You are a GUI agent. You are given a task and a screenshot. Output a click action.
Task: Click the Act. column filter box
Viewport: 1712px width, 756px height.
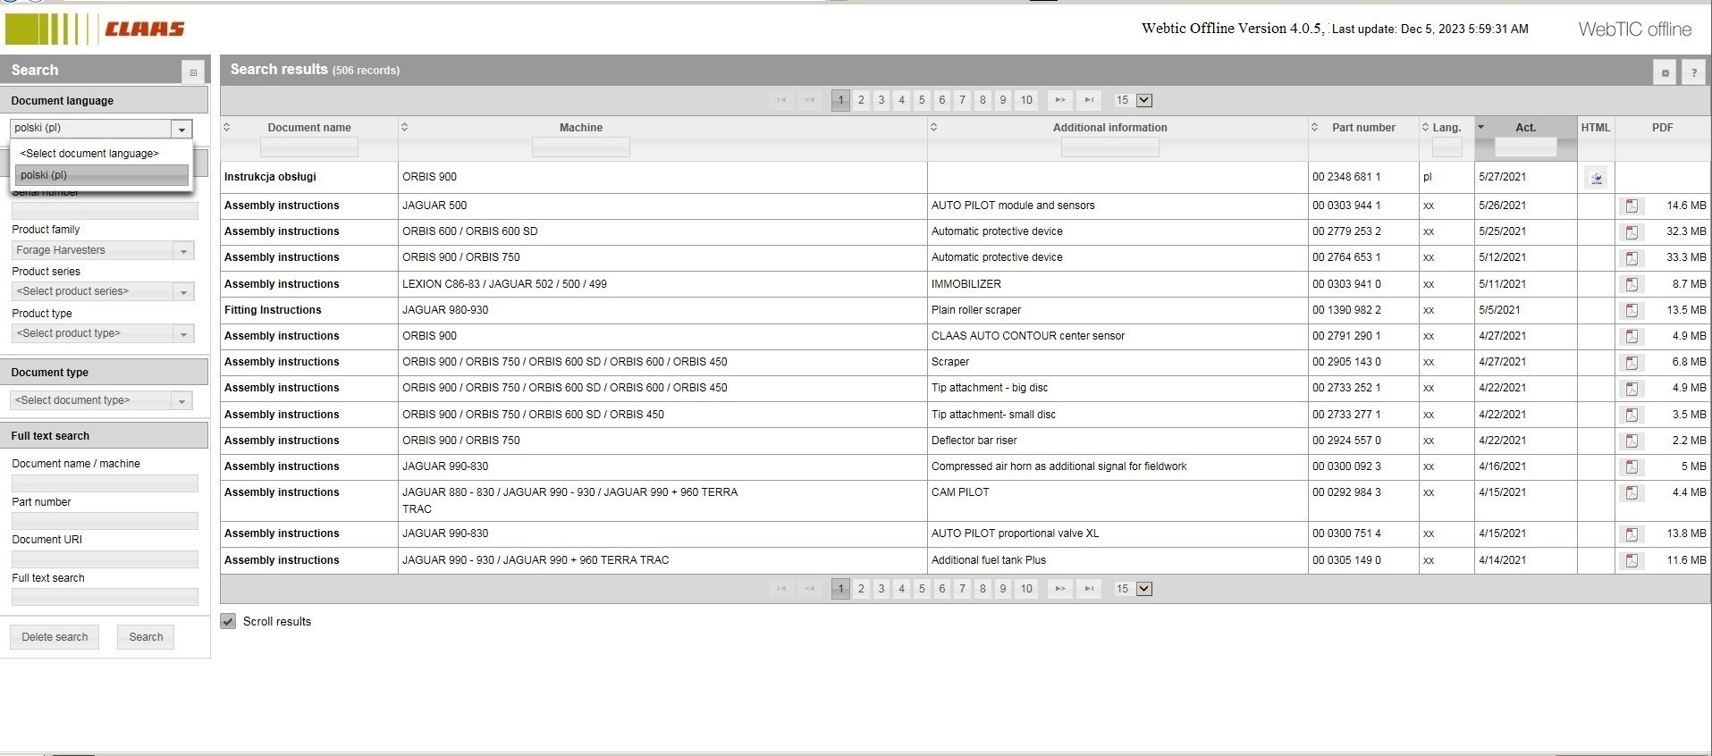click(1526, 147)
